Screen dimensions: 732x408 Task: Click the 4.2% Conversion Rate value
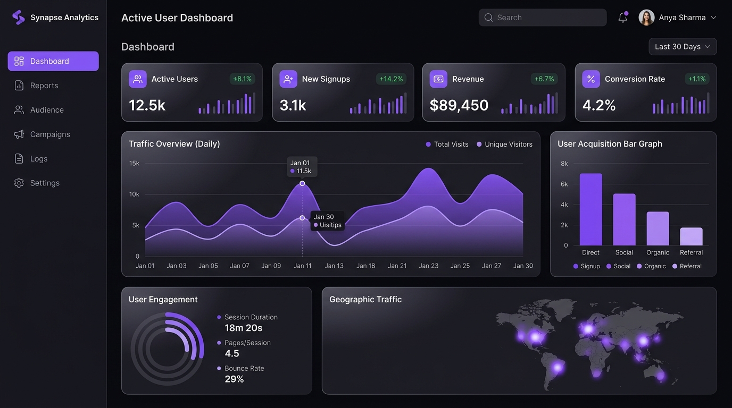pos(599,105)
